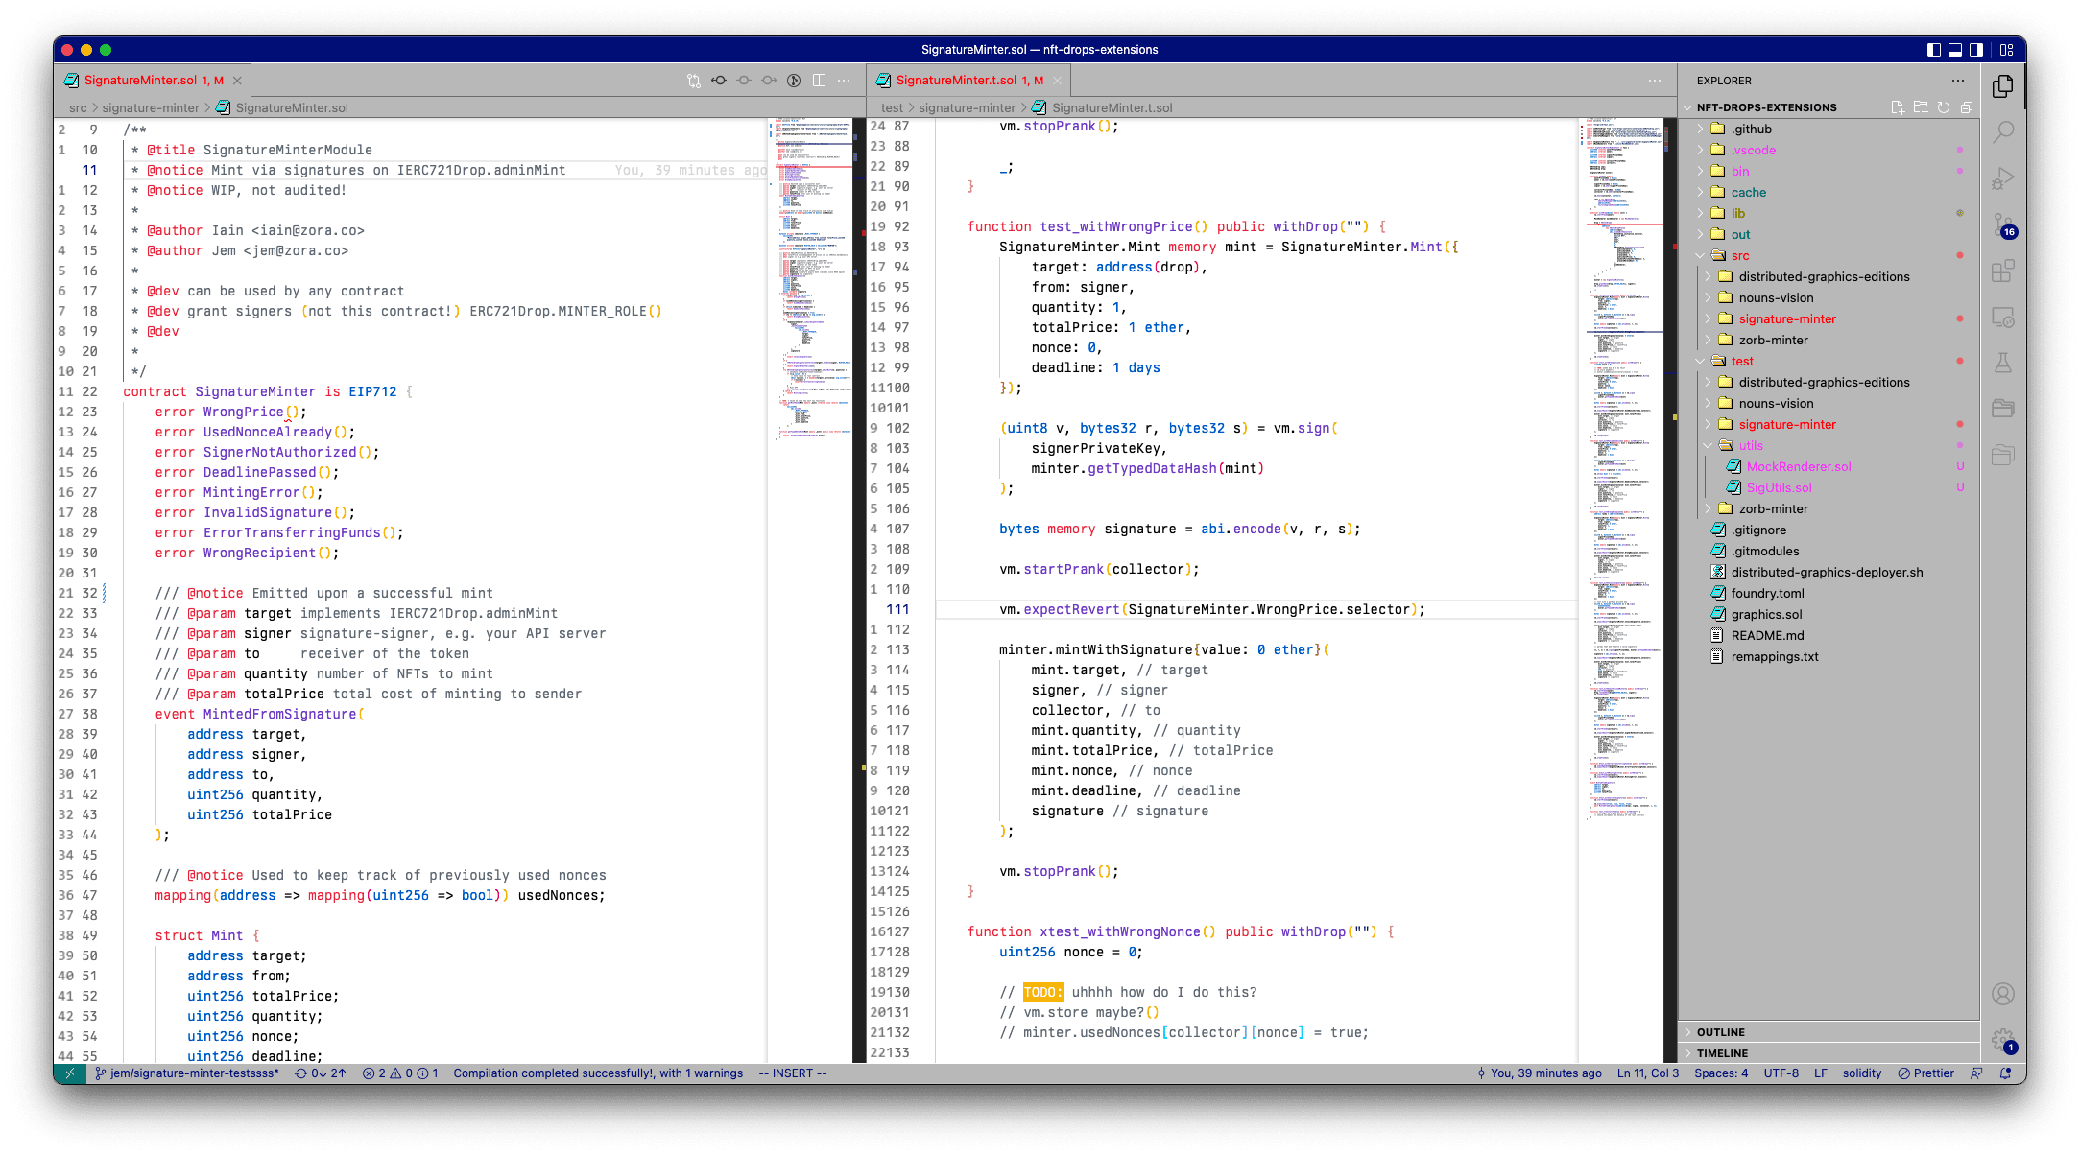This screenshot has width=2080, height=1155.
Task: Refresh the explorer file tree
Action: [1944, 107]
